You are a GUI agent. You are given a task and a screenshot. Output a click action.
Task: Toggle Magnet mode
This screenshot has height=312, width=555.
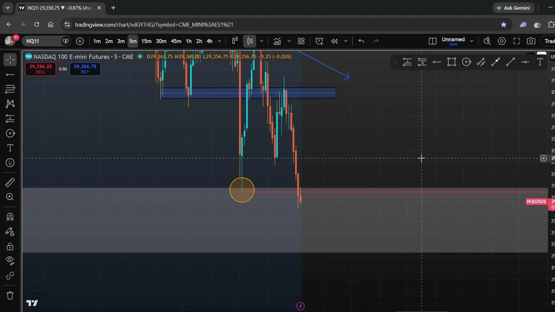[x=10, y=217]
